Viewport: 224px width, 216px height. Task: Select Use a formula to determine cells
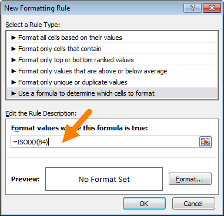(112, 93)
